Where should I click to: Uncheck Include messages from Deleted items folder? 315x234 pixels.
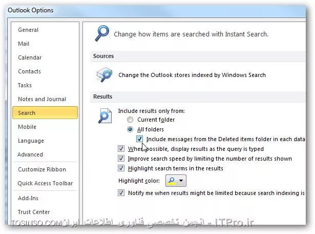click(x=139, y=139)
